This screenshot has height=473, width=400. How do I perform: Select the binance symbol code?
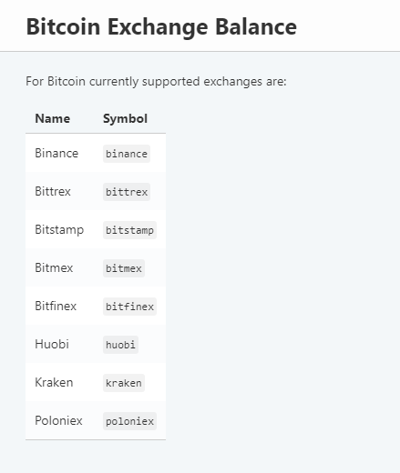(x=127, y=154)
